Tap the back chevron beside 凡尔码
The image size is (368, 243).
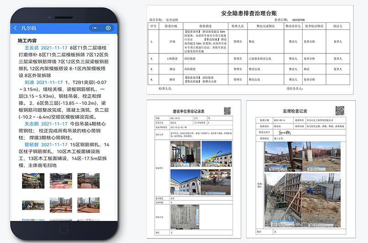click(15, 28)
